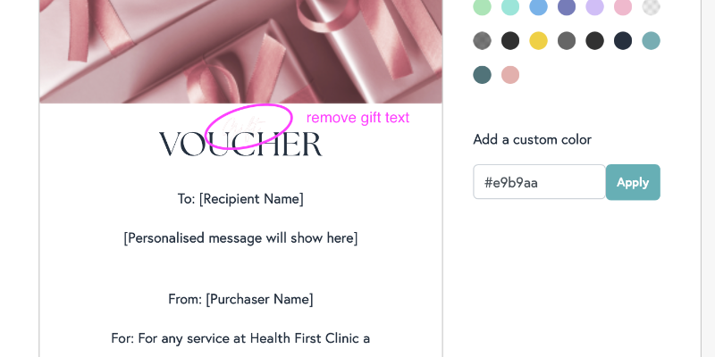Pick the sky blue color swatch
The image size is (715, 357).
click(x=539, y=6)
